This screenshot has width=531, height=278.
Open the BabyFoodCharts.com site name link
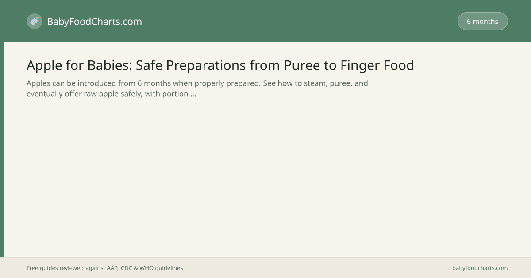point(94,21)
